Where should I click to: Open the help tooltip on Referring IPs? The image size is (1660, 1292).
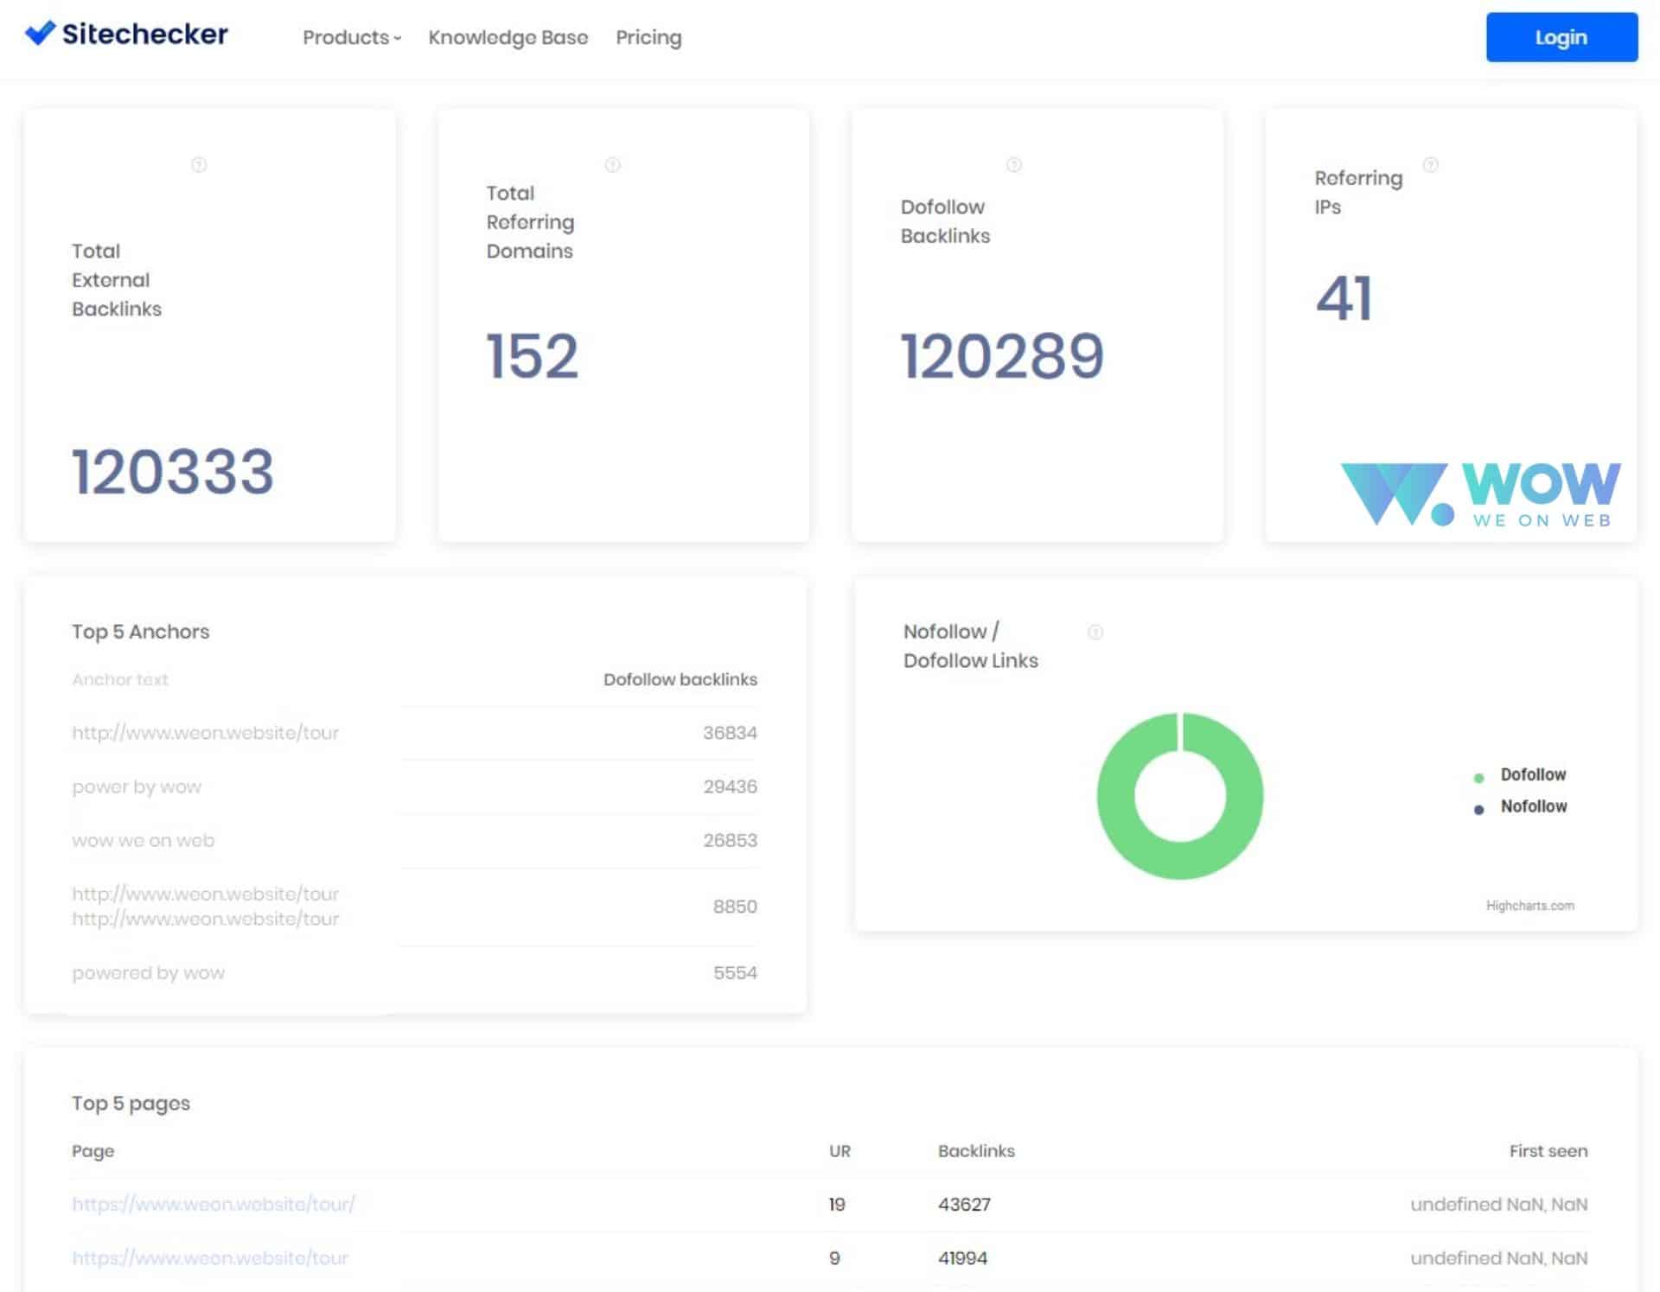click(x=1431, y=163)
